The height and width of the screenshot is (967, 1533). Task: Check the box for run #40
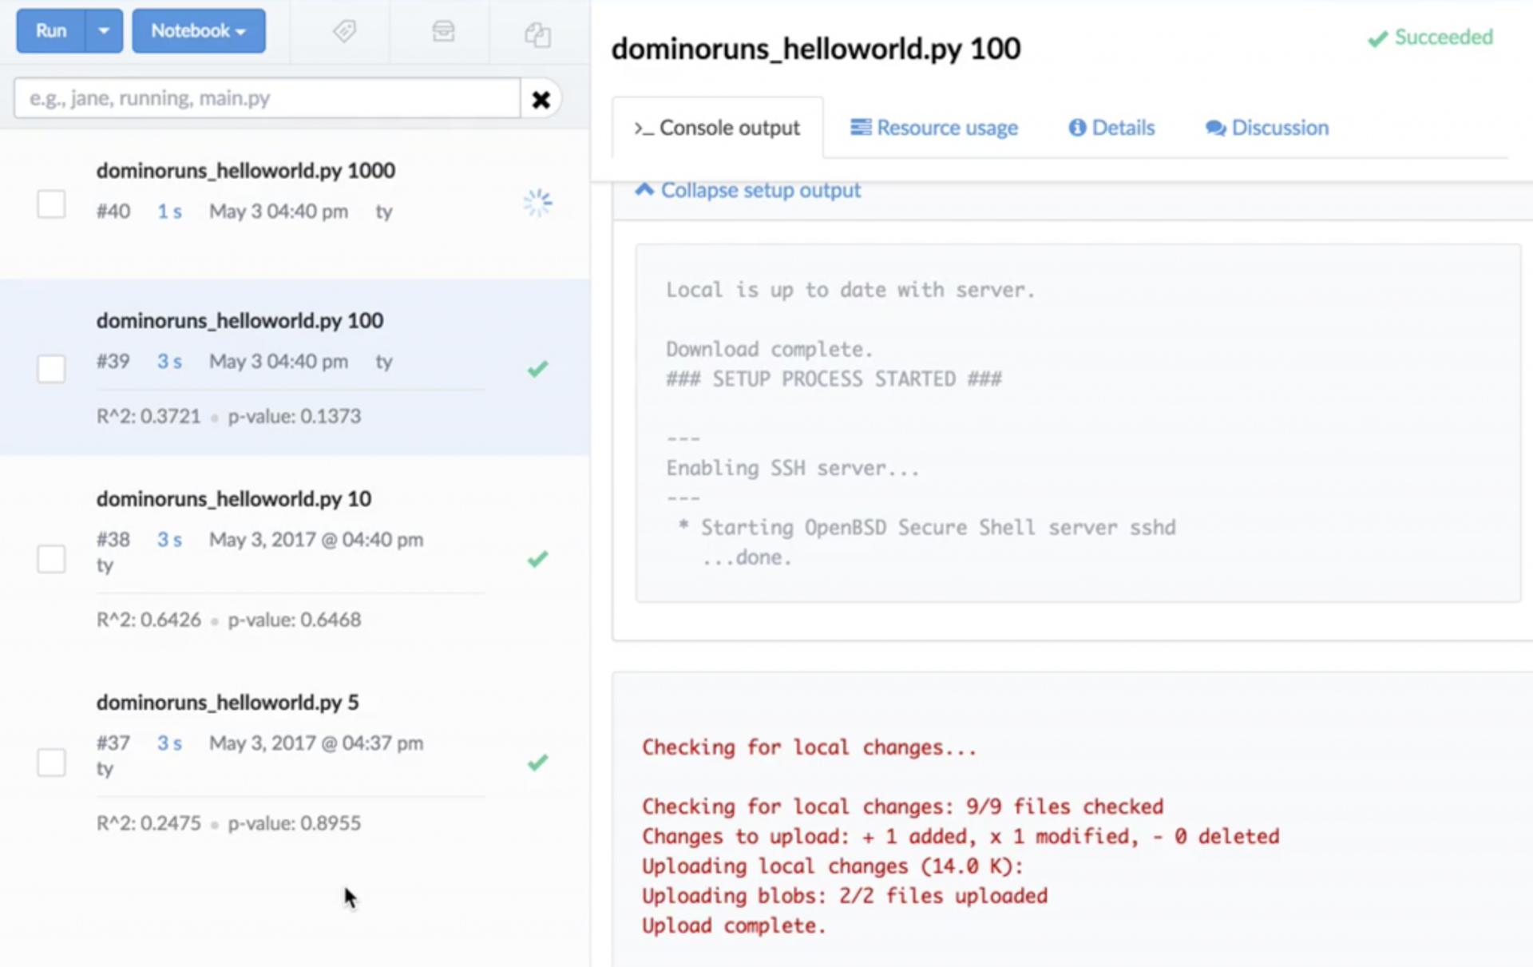pos(51,204)
